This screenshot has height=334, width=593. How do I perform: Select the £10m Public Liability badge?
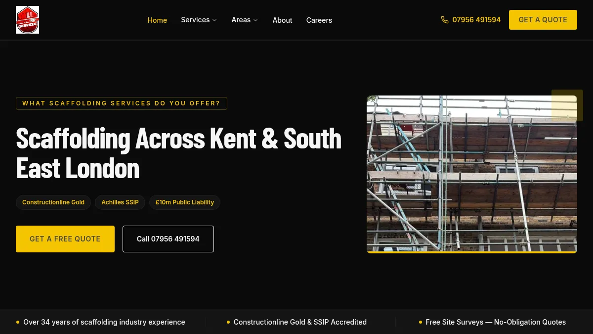(x=185, y=202)
